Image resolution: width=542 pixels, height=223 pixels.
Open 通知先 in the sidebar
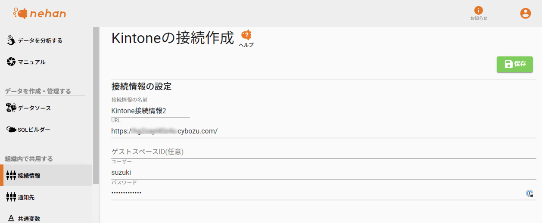pos(26,197)
